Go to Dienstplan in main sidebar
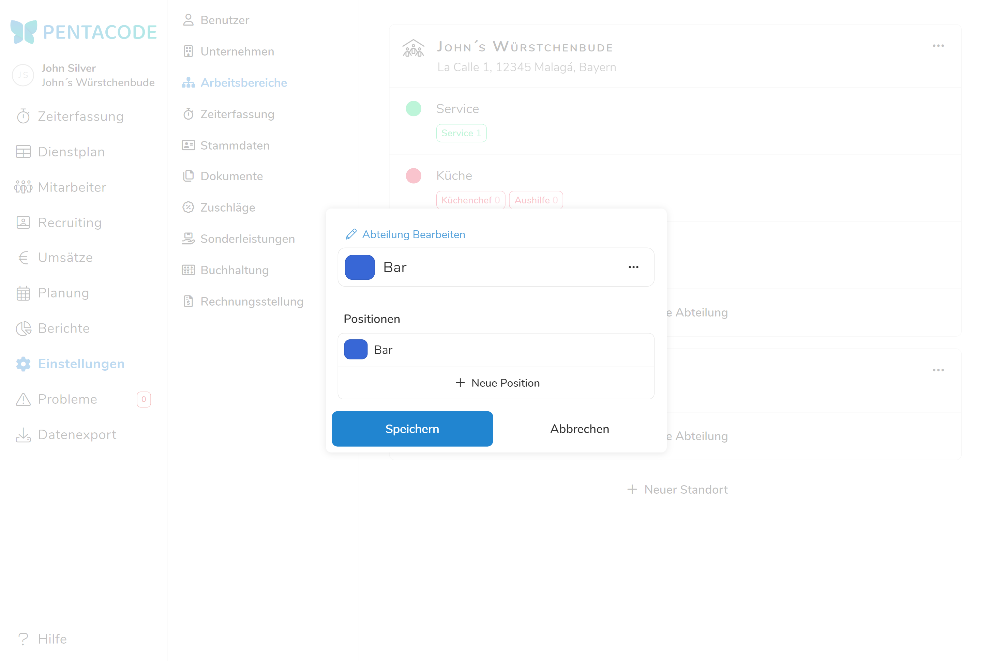 [x=71, y=152]
